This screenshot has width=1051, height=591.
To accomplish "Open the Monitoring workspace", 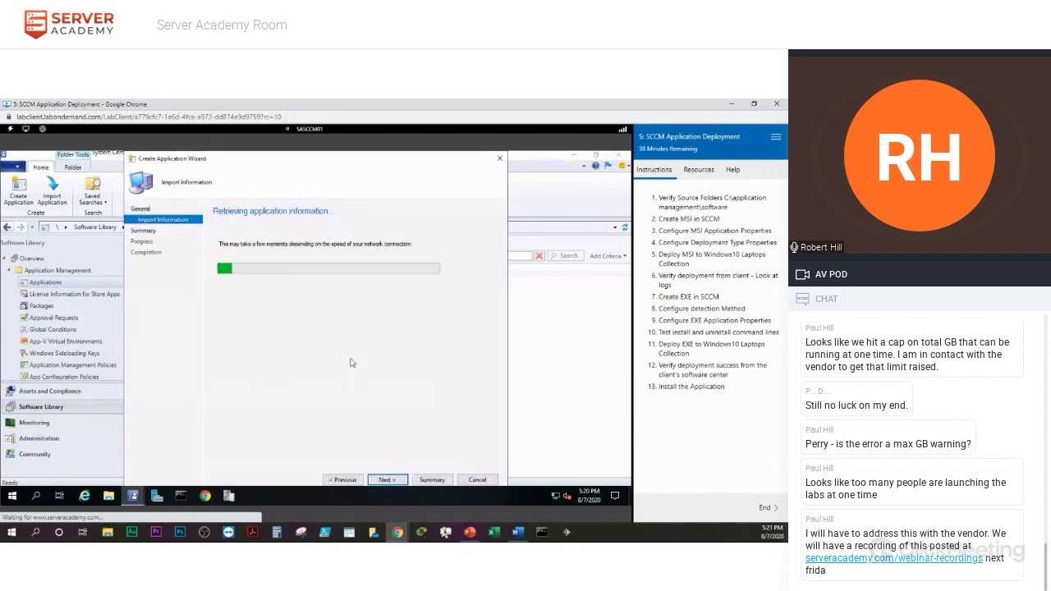I will pos(34,423).
